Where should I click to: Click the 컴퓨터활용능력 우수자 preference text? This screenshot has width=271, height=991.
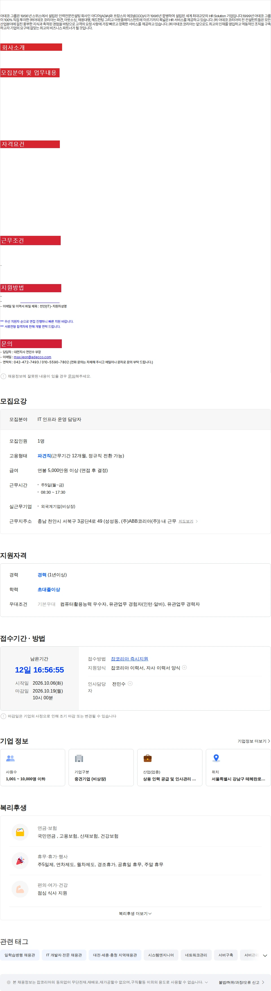[130, 604]
